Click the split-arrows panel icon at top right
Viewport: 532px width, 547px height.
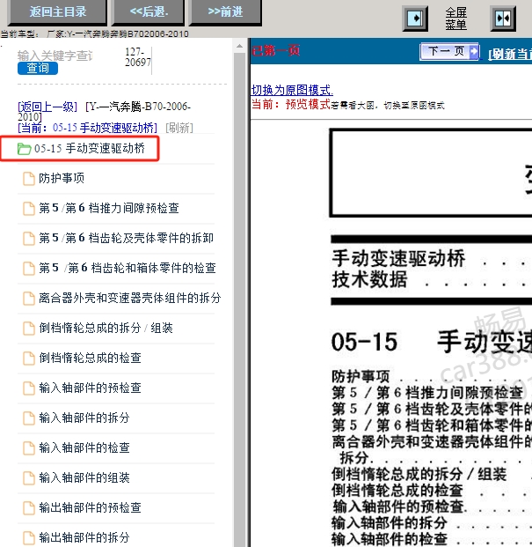click(x=503, y=18)
